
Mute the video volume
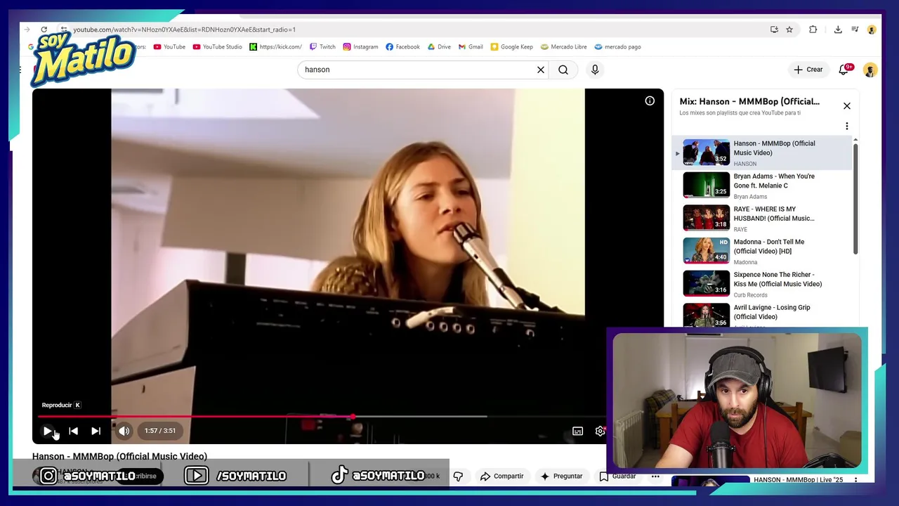point(124,431)
